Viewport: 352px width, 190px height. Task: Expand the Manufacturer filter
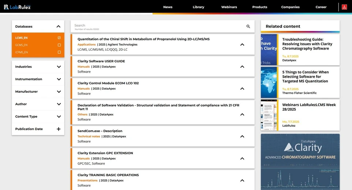click(x=59, y=92)
